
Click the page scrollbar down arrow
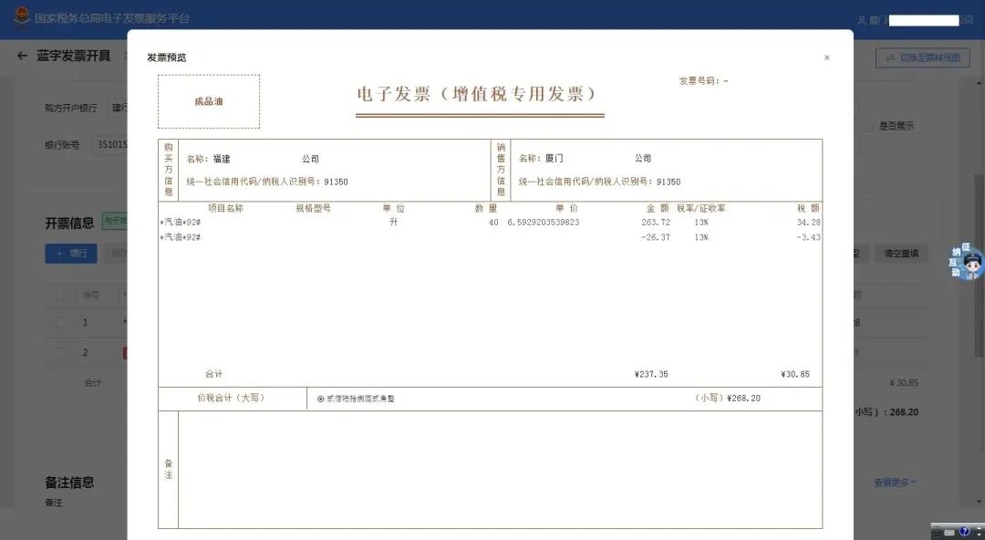point(980,502)
